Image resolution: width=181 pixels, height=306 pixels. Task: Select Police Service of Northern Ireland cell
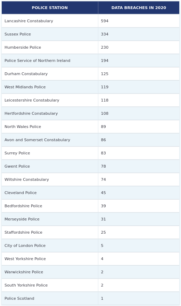click(50, 61)
